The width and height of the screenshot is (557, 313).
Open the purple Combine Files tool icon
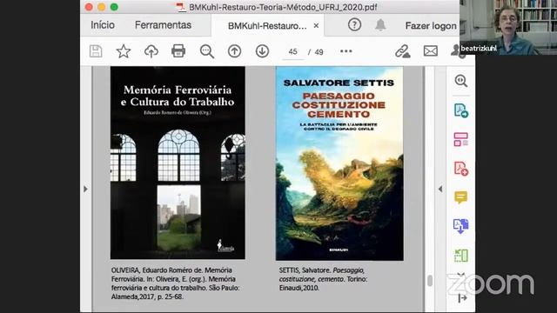coord(460,226)
